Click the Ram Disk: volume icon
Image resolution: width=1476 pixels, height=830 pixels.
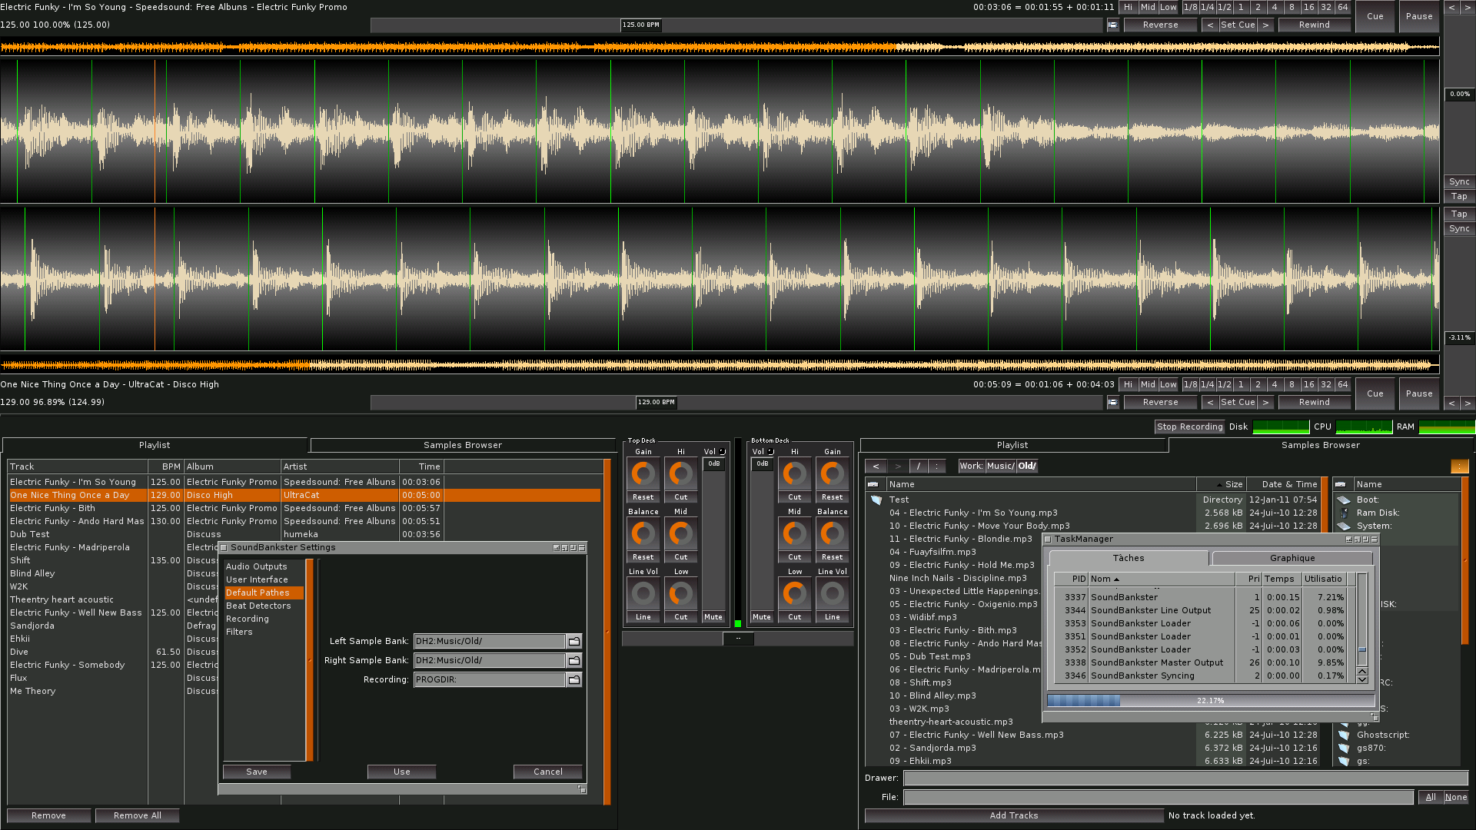pyautogui.click(x=1344, y=513)
